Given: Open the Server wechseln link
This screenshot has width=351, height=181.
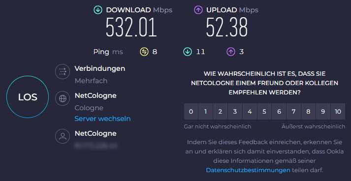Looking at the screenshot, I should 102,119.
